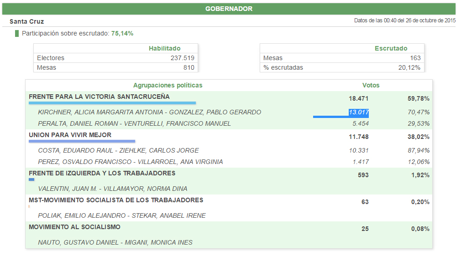Click participation value 75,14%

(122, 33)
